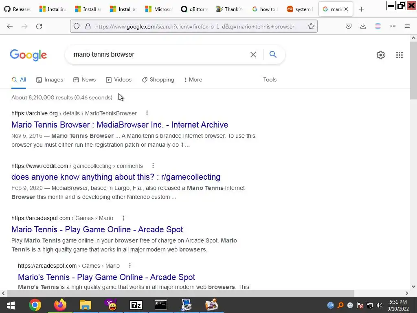Click into the Google search field
Viewport: 417px width, 313px height.
pyautogui.click(x=160, y=55)
